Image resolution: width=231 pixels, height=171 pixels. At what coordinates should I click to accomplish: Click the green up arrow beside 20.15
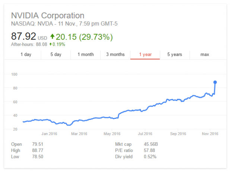pos(52,36)
